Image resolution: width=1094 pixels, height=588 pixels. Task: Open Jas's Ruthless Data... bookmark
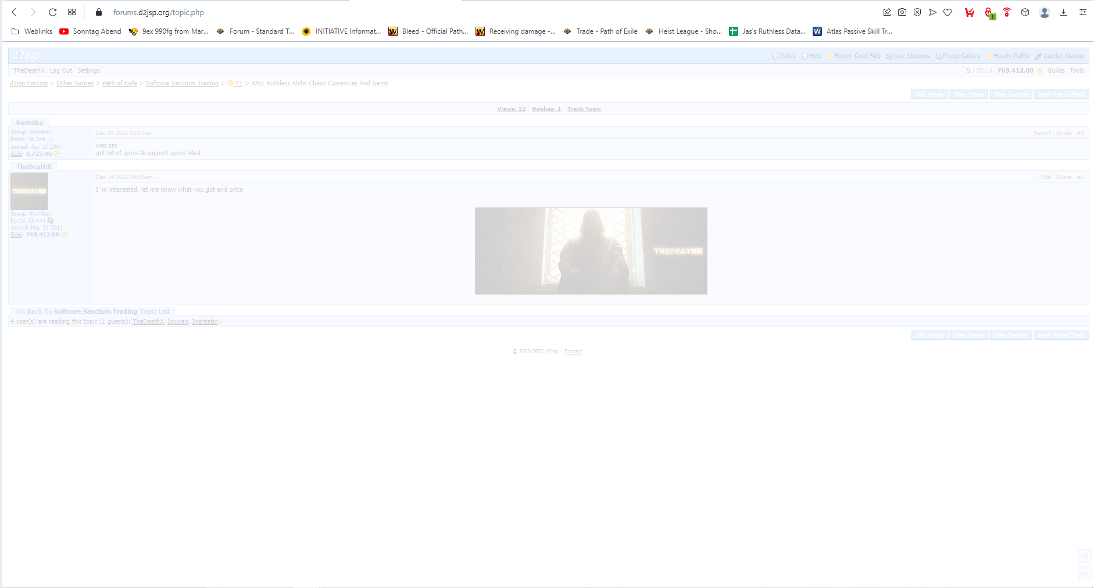tap(768, 31)
